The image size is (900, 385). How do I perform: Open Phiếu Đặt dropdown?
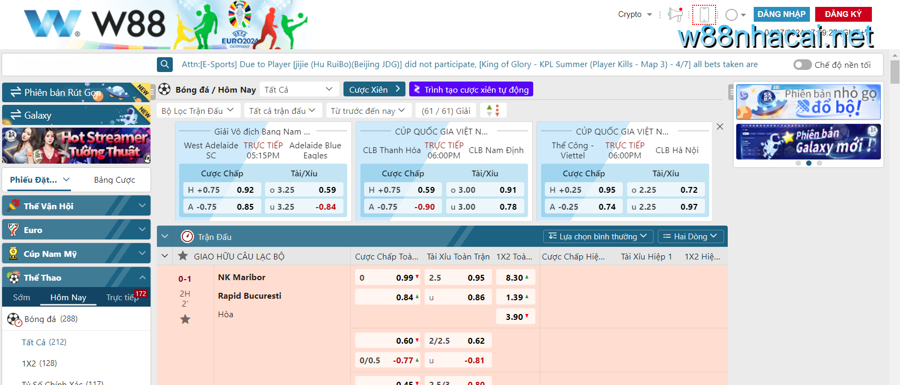pos(40,180)
